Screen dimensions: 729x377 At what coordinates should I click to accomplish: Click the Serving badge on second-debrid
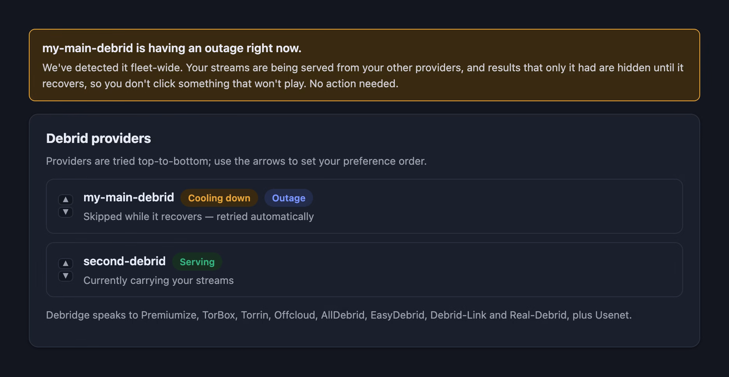pos(197,262)
